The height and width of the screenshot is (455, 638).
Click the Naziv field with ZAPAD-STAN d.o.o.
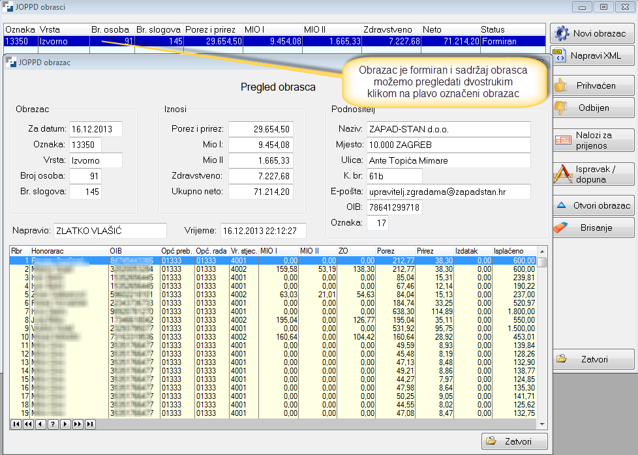[447, 128]
